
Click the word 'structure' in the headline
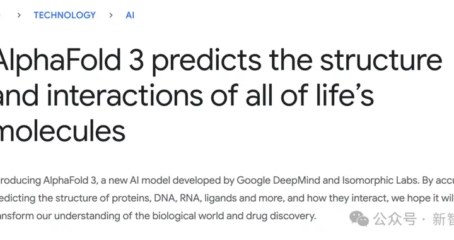click(x=381, y=60)
